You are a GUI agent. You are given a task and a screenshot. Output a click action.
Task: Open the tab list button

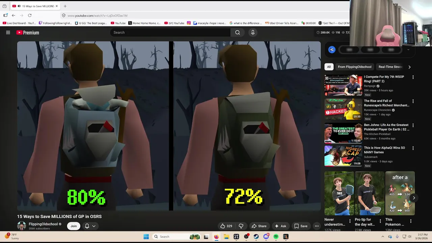click(x=4, y=6)
